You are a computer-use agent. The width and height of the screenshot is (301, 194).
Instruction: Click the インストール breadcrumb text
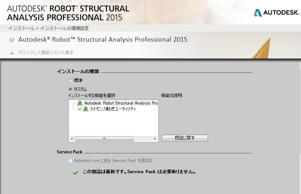point(21,28)
